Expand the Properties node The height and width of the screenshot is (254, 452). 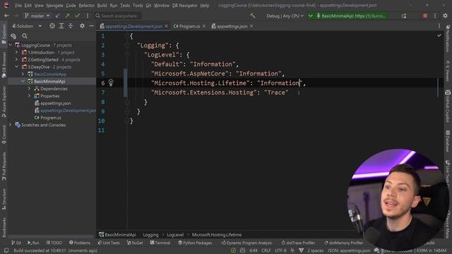(29, 96)
